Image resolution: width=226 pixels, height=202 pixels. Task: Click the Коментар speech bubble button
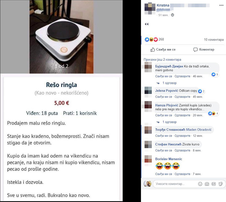204,49
